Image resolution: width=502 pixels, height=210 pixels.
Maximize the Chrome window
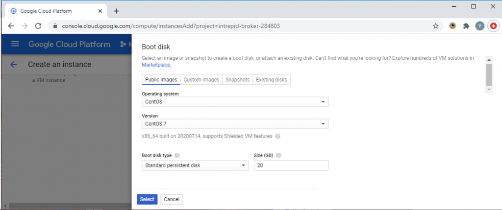(474, 6)
